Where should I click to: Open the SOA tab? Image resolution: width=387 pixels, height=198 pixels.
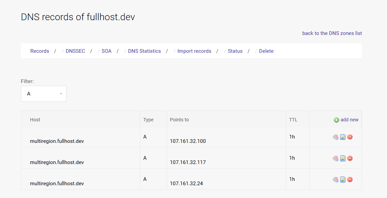[107, 51]
